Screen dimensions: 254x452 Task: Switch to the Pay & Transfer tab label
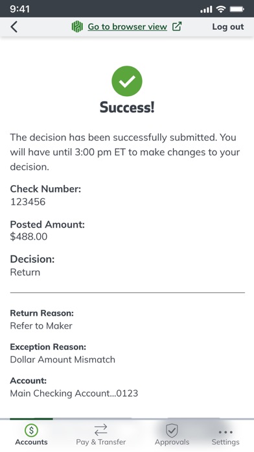point(100,442)
